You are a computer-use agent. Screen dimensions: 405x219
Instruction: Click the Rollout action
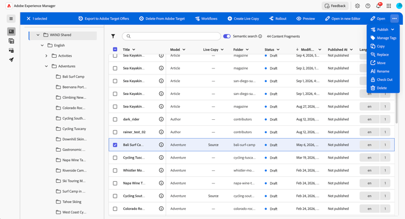[x=278, y=18]
